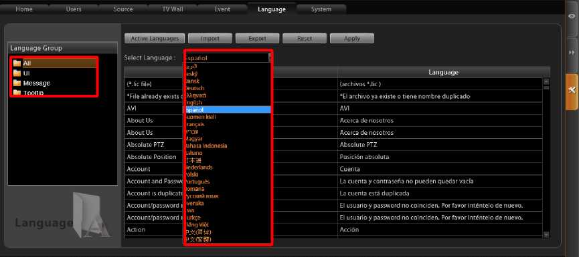Choose Ελληνικά from the language list
579x257 pixels.
[228, 95]
